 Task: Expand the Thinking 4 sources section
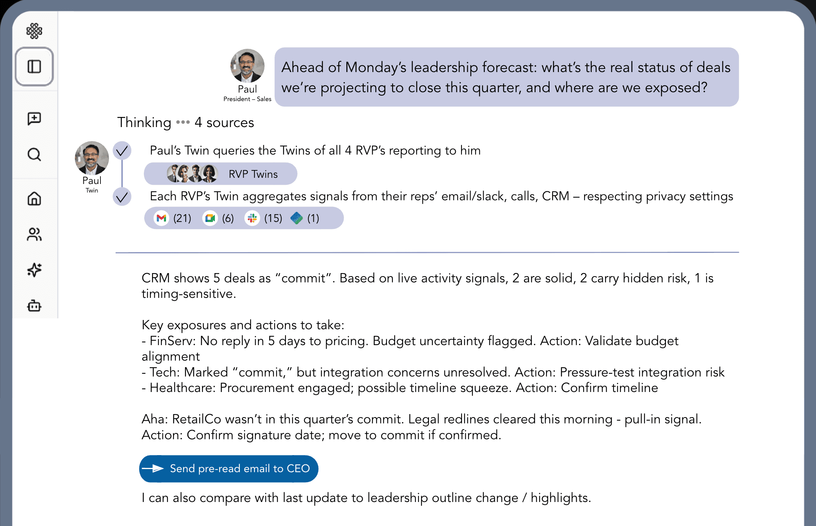[185, 122]
